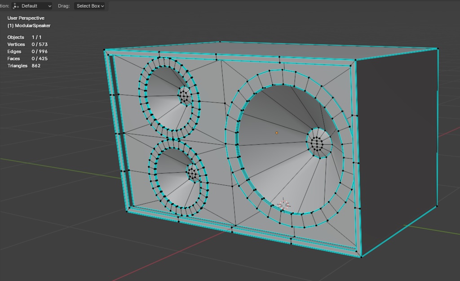Viewport: 460px width, 281px height.
Task: Expand the Drag Select Box dropdown
Action: 90,6
